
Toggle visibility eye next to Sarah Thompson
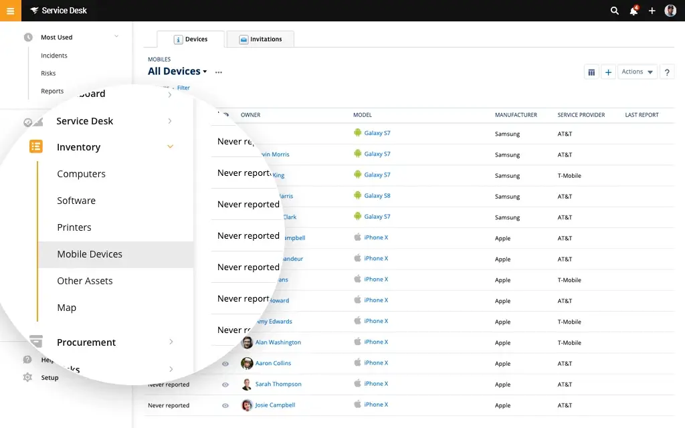225,384
